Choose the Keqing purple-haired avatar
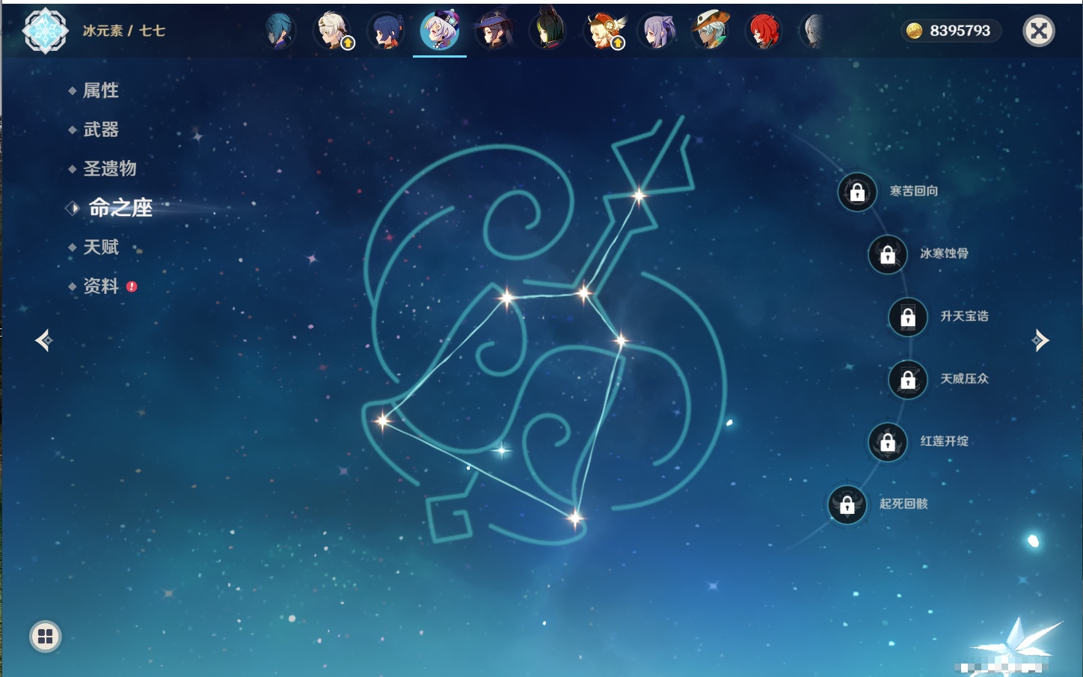Viewport: 1083px width, 677px height. (x=658, y=31)
